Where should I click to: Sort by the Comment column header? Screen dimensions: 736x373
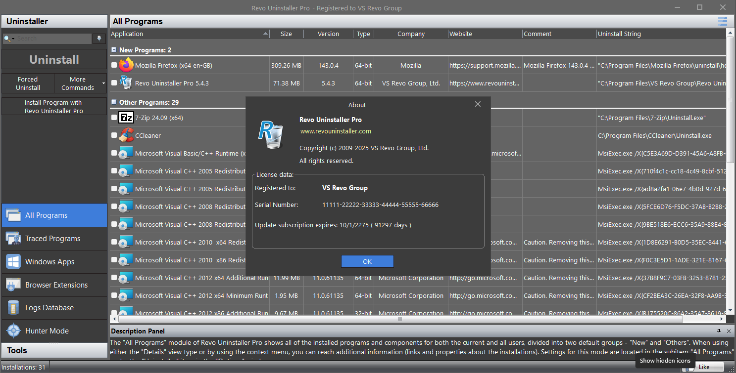coord(559,34)
